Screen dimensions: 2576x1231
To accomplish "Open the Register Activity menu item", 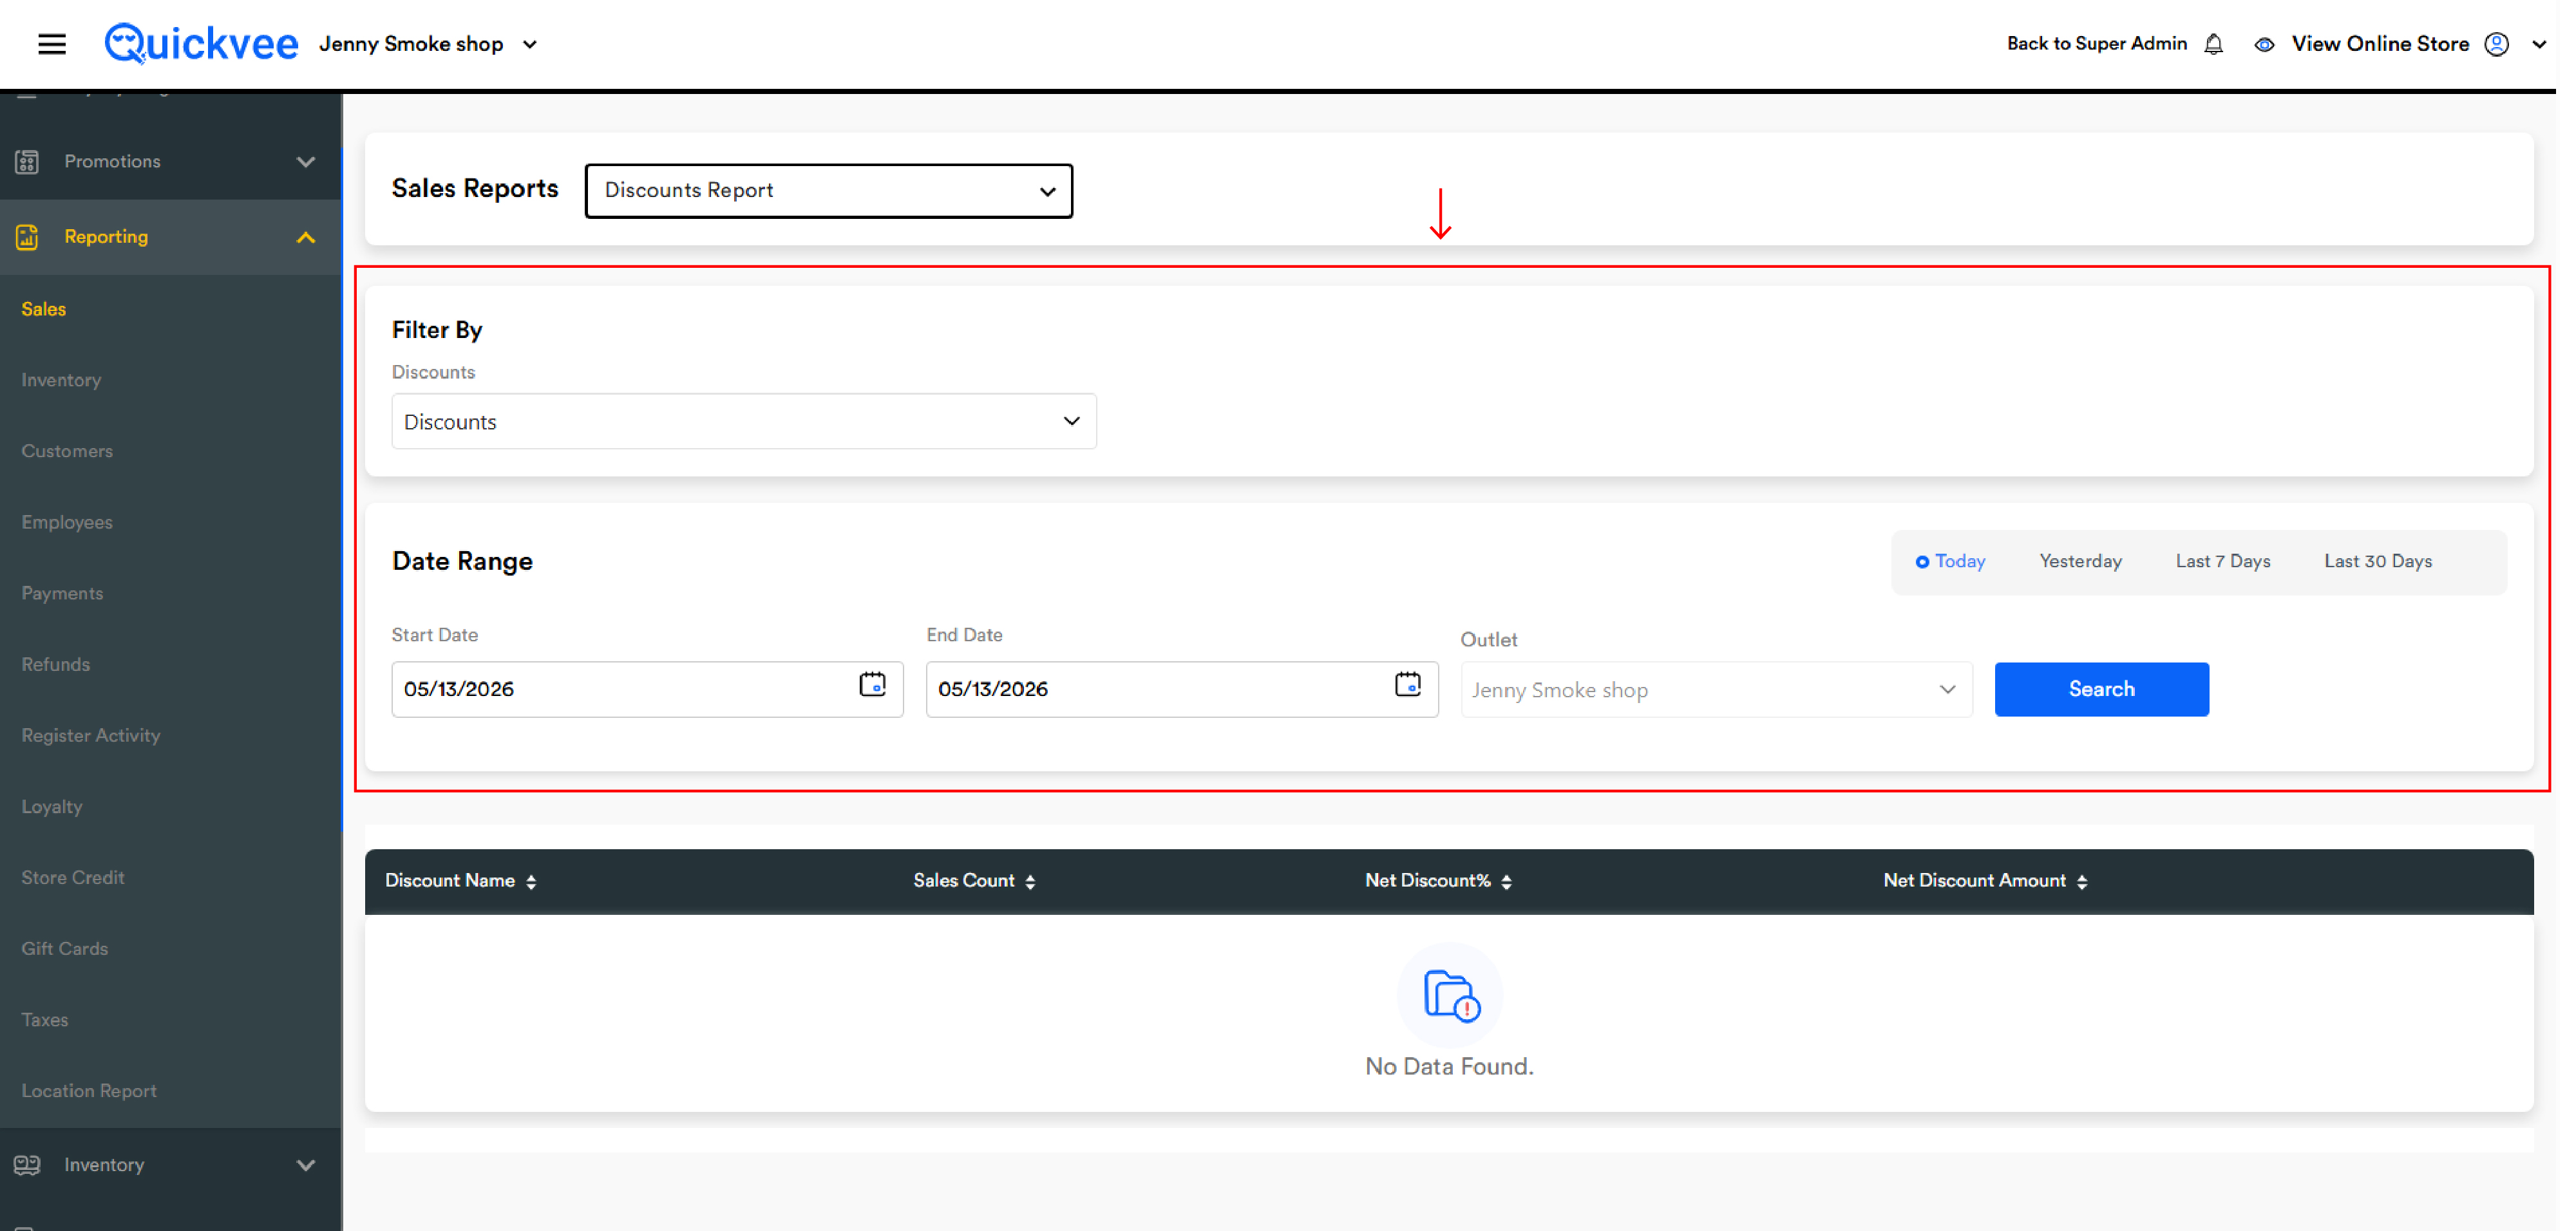I will point(91,735).
